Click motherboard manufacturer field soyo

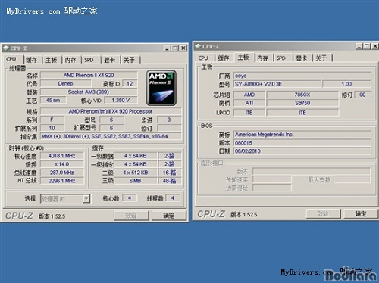point(302,76)
